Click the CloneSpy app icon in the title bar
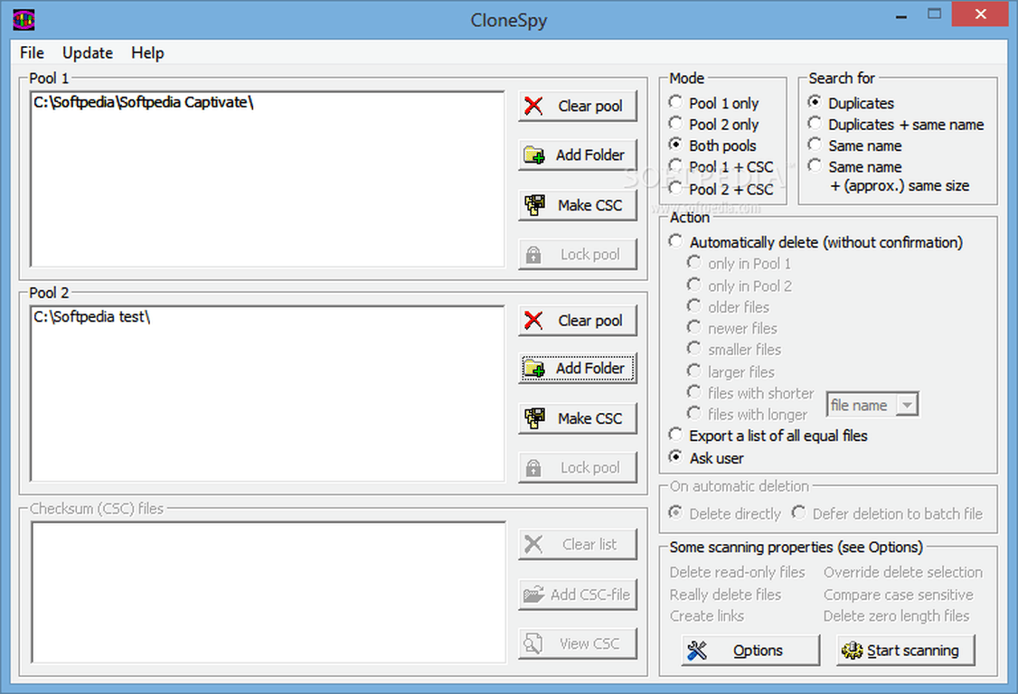The height and width of the screenshot is (694, 1018). pyautogui.click(x=24, y=20)
